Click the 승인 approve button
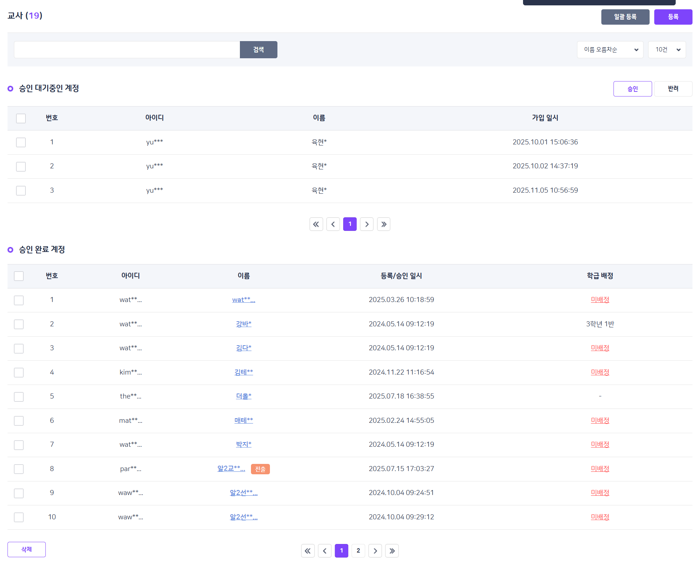 pyautogui.click(x=632, y=89)
